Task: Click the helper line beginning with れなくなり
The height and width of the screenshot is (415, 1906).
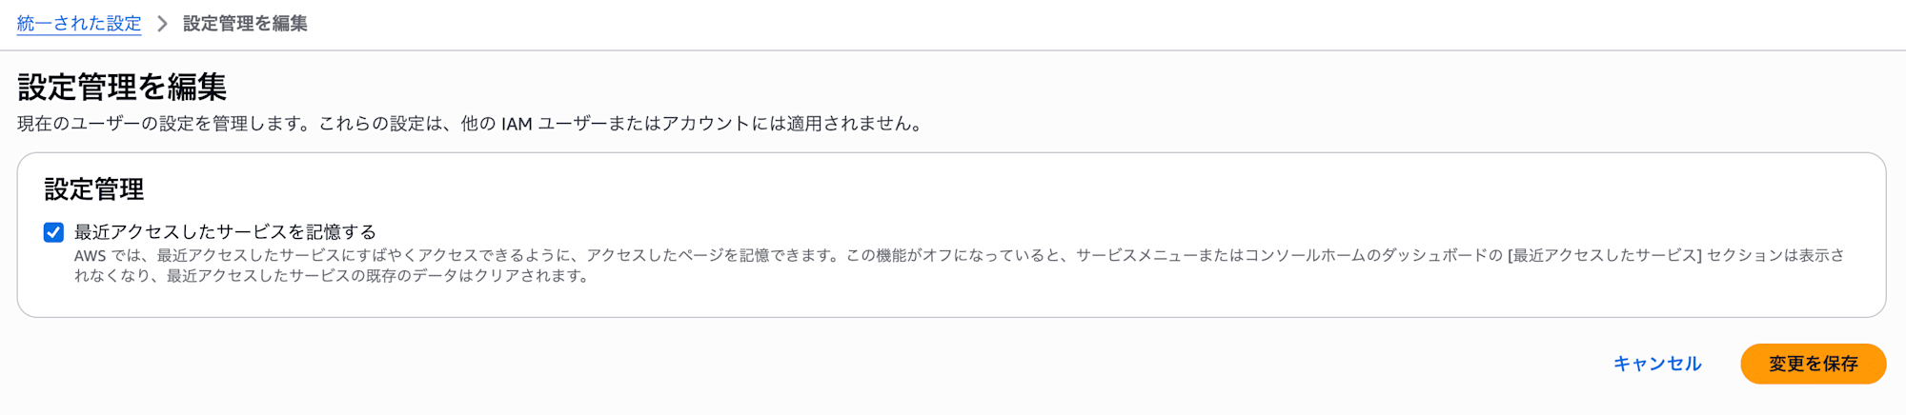Action: click(332, 276)
